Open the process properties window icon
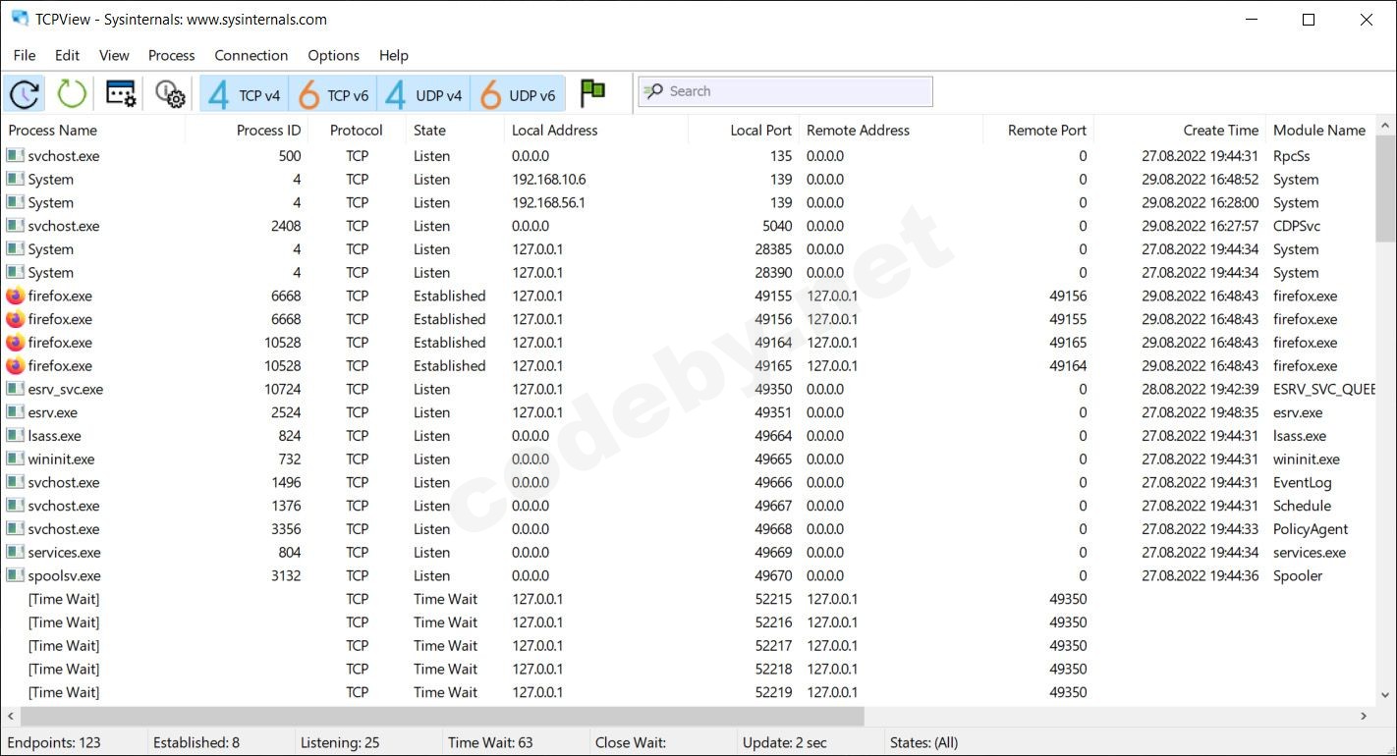 coord(121,94)
